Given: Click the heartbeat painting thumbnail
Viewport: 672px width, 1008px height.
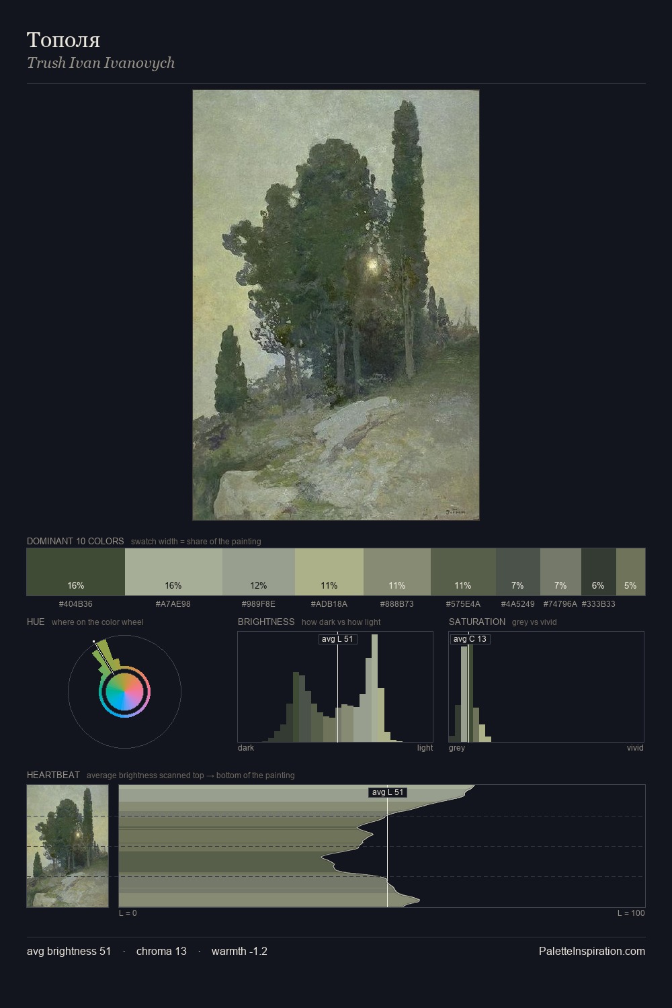Looking at the screenshot, I should (67, 846).
